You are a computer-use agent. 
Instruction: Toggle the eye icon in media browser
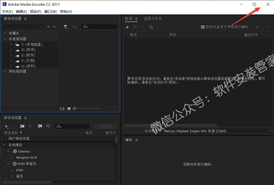(x=75, y=27)
